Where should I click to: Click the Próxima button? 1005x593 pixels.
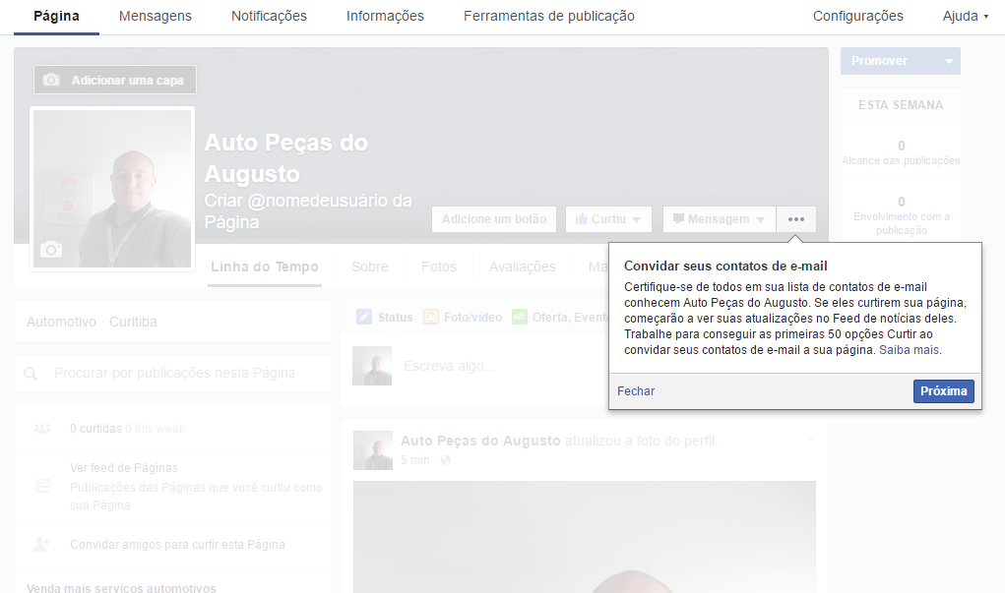[943, 391]
